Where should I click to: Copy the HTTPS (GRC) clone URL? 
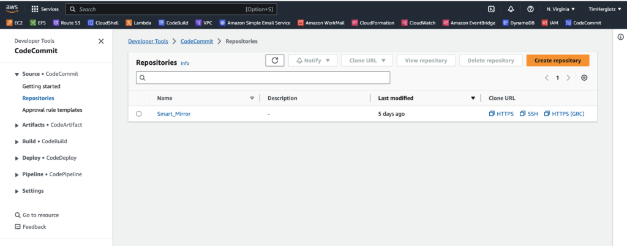565,114
